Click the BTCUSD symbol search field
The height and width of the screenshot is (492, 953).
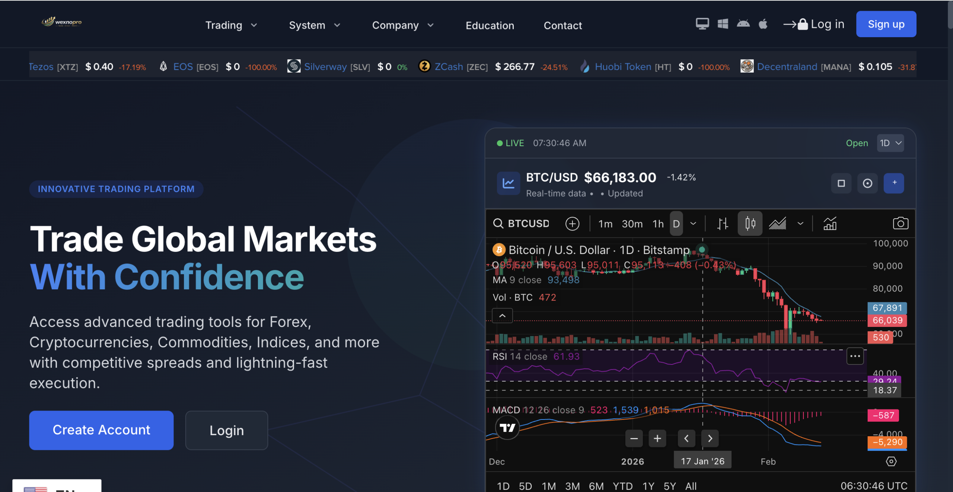coord(522,224)
